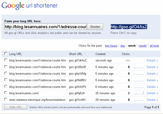Check the box for goo.gl/XrxMC row
Viewport: 163px width, 114px height.
[x=6, y=99]
